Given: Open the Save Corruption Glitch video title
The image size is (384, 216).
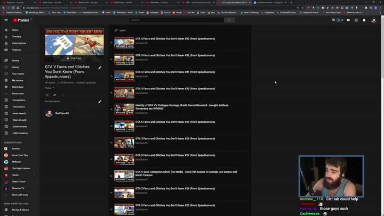Looking at the screenshot, I should click(x=186, y=173).
